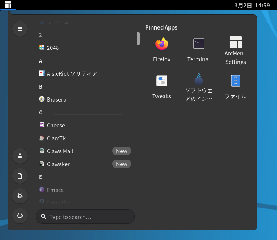Open Cheese from the app list
Screen dimensions: 277x240
(85, 125)
